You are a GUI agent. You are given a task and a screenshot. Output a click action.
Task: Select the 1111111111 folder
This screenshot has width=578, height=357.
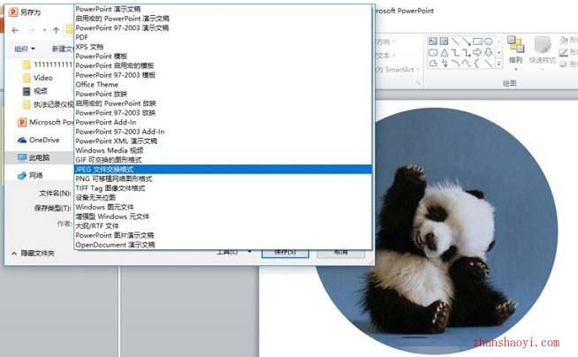click(x=48, y=65)
